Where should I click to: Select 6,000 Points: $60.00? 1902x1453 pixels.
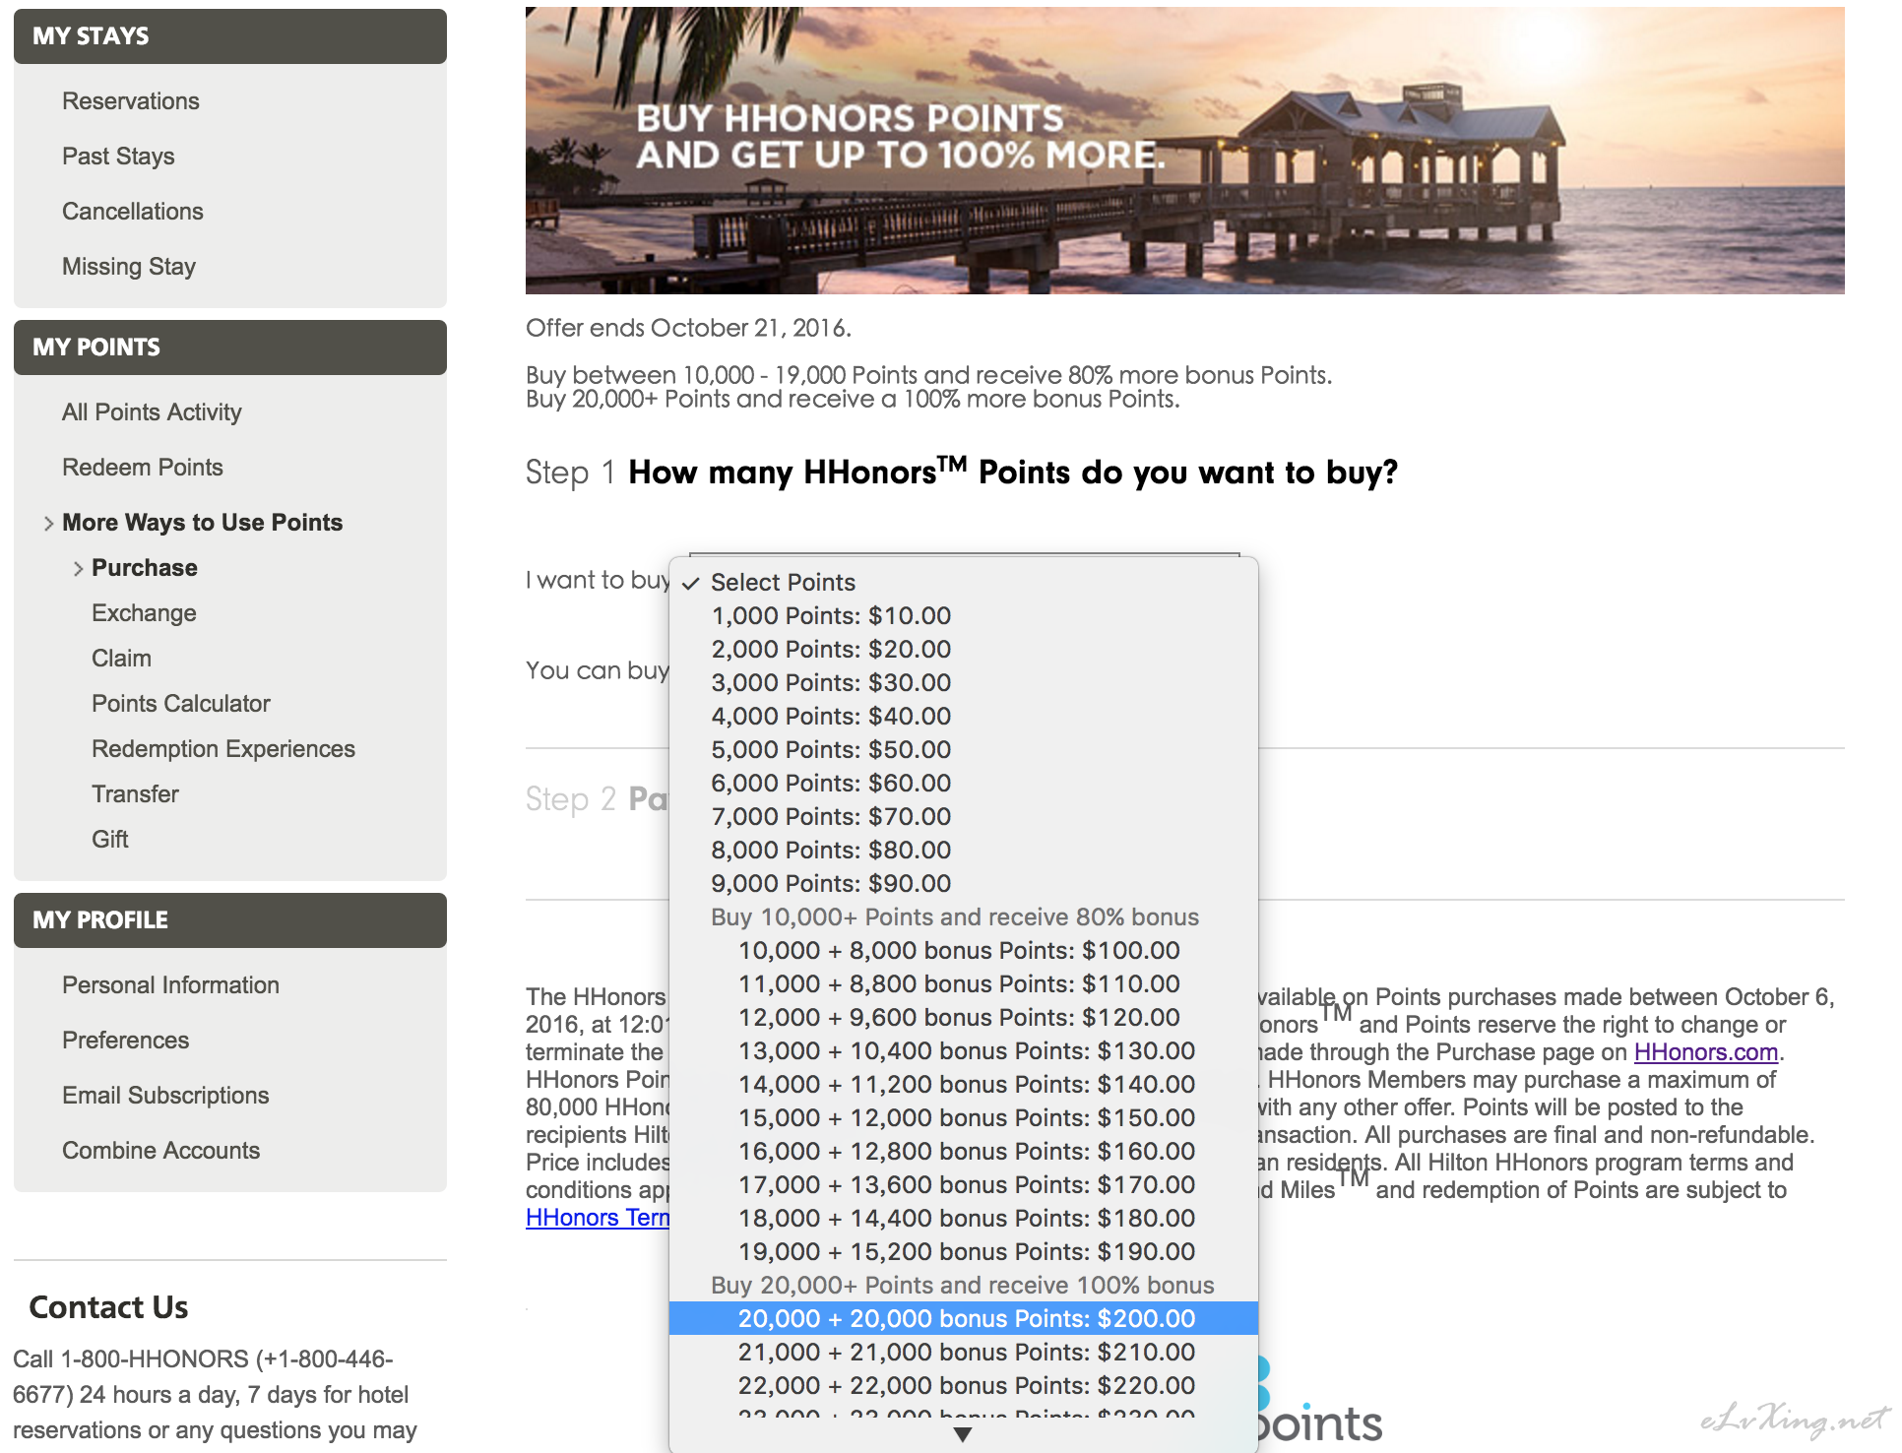964,784
